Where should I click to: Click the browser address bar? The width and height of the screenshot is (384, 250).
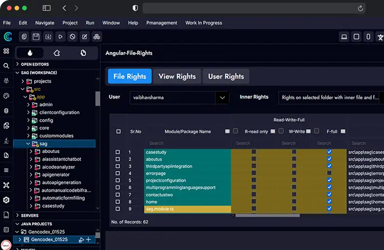[x=254, y=8]
